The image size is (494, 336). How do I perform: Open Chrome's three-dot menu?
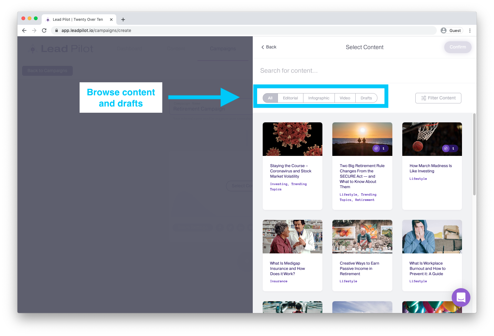tap(470, 30)
